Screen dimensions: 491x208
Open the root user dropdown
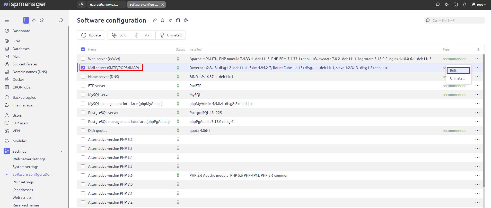(x=479, y=5)
